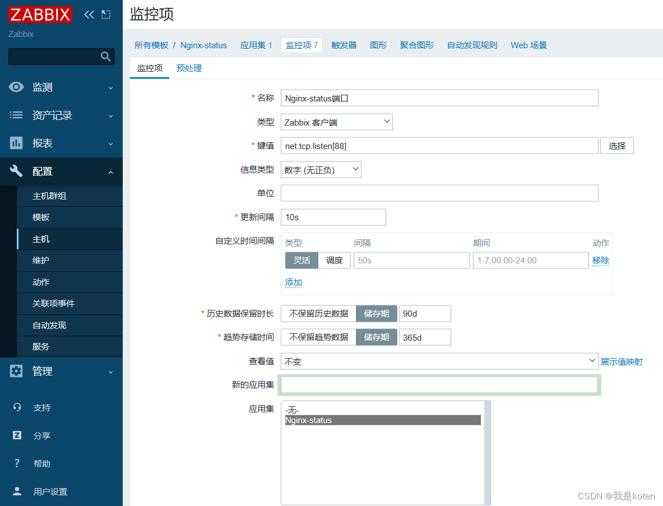Click the kiosk mode resize icon
Image resolution: width=663 pixels, height=506 pixels.
106,15
